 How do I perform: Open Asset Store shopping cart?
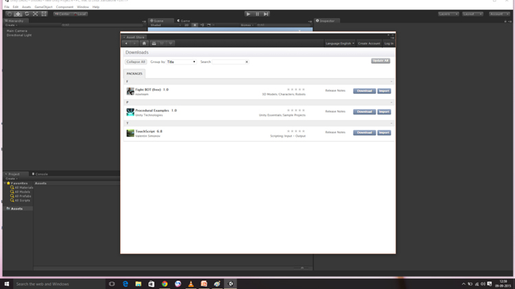click(162, 43)
